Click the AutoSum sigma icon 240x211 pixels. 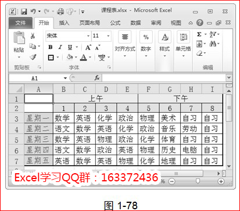coord(199,34)
